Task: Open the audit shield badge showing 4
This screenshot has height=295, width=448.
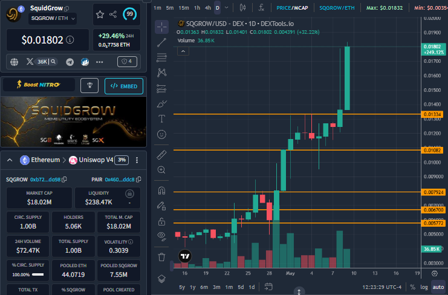Action: (127, 62)
